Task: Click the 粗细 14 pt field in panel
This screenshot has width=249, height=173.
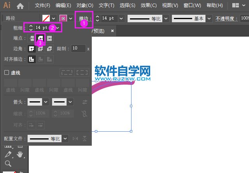Action: 42,28
